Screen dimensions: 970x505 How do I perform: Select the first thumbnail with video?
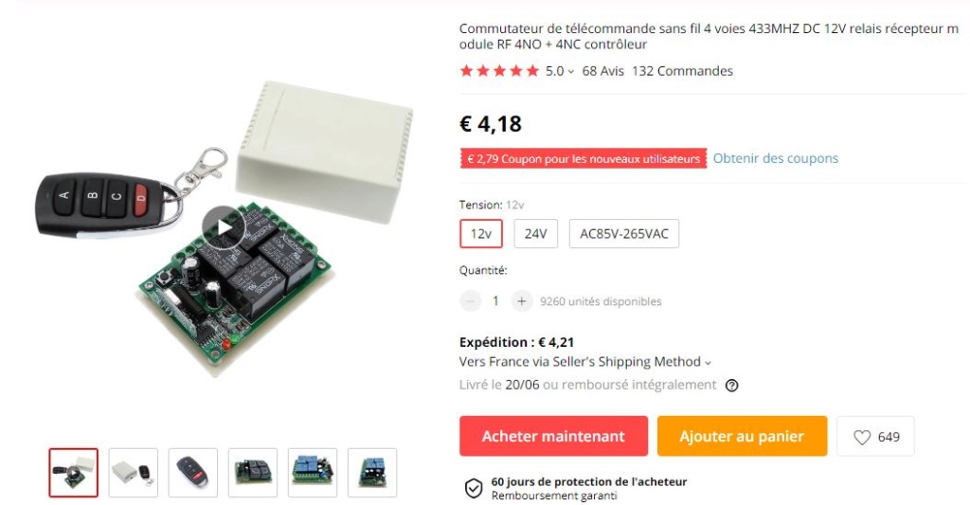[74, 473]
